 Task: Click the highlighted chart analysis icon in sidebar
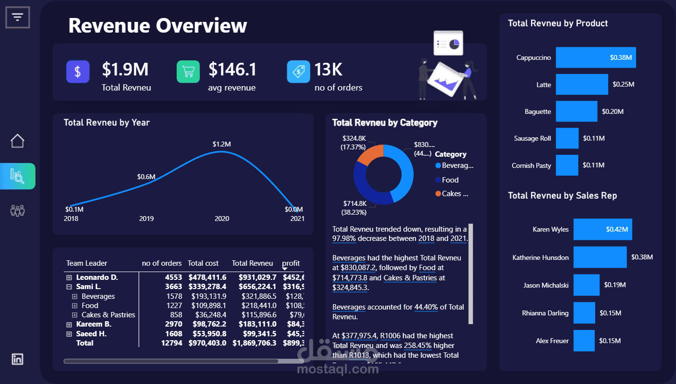click(x=17, y=176)
